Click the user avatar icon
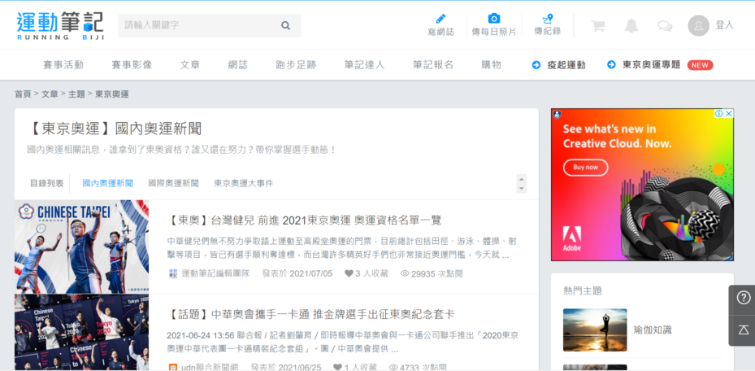The image size is (755, 371). tap(699, 25)
